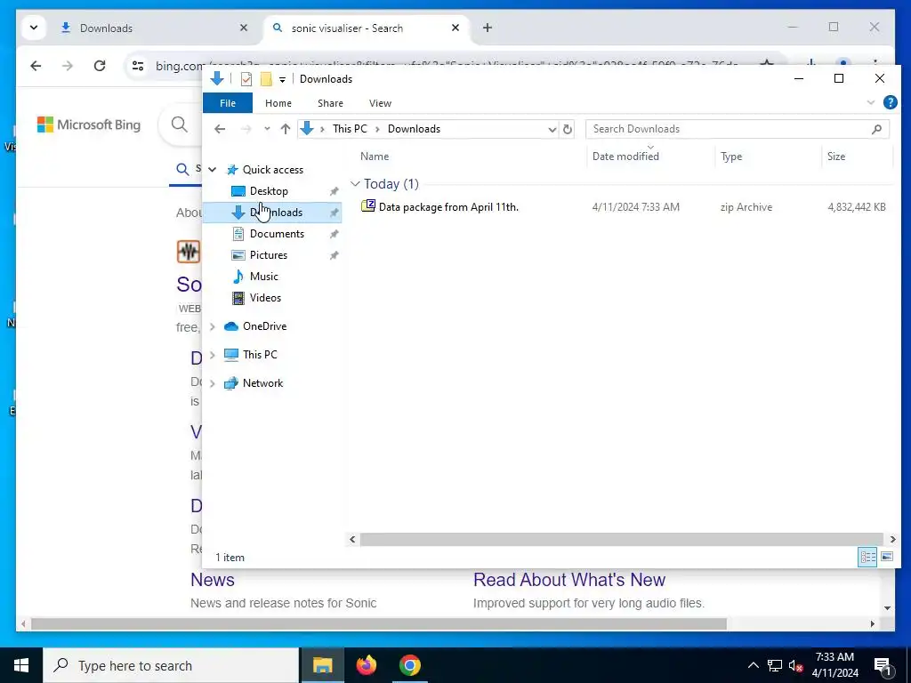911x683 pixels.
Task: Expand the OneDrive tree node
Action: (213, 326)
